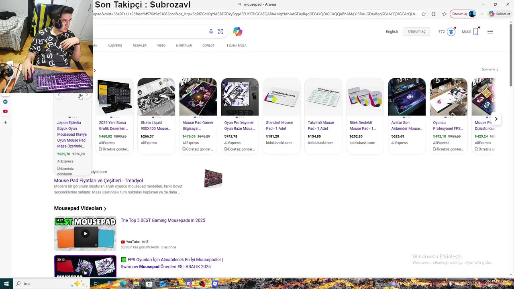
Task: Click the Takvimli calendar mousepad image
Action: pos(323,97)
